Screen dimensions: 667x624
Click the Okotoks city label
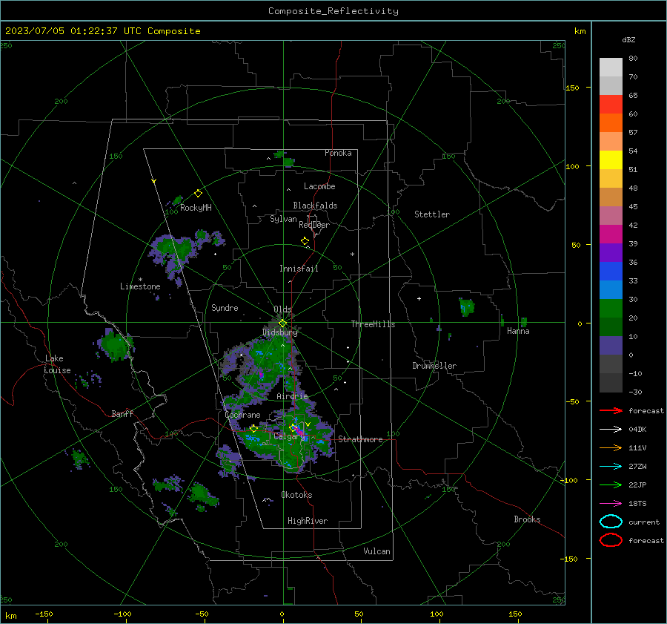point(297,495)
